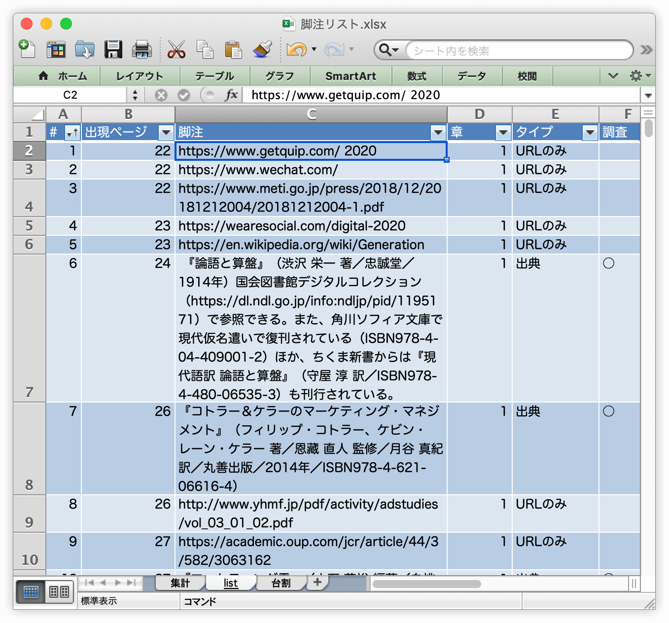The image size is (669, 623).
Task: Switch to the グラフ ribbon tab
Action: coord(280,76)
